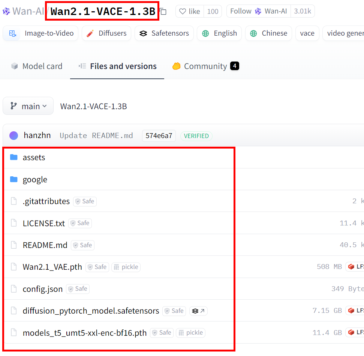Click hanzhn's purple avatar
This screenshot has height=356, width=364.
coord(14,135)
